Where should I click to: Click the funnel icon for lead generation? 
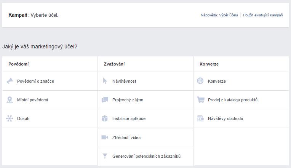(105, 156)
